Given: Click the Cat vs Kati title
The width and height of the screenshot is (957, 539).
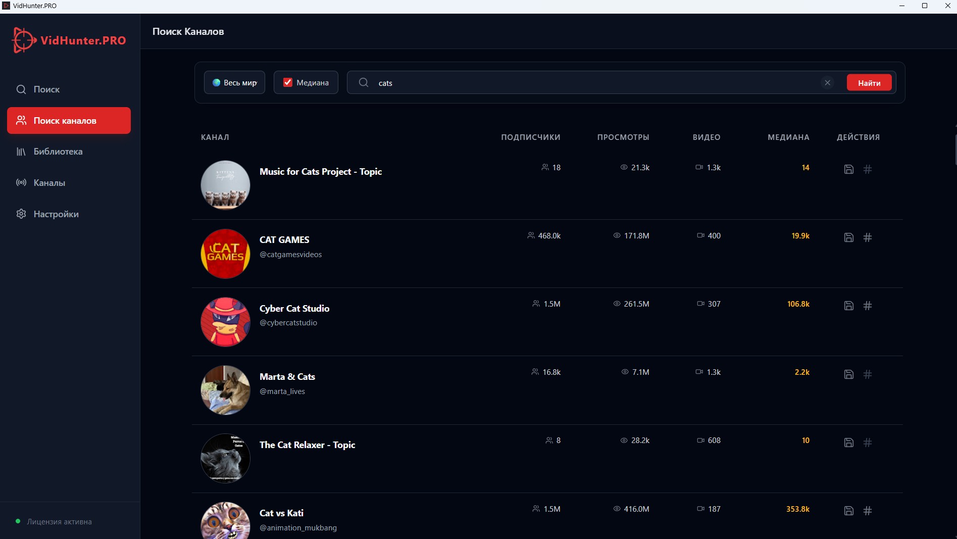Looking at the screenshot, I should point(281,513).
